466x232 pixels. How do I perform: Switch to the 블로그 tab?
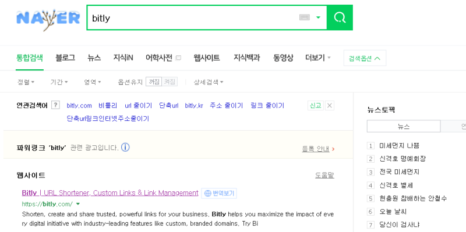tap(65, 58)
